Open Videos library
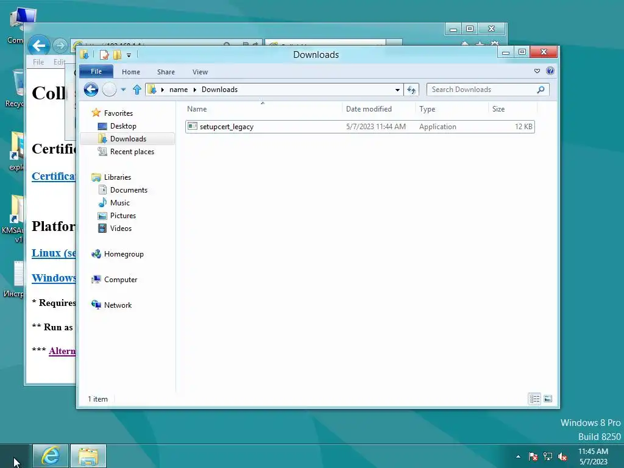 tap(121, 228)
